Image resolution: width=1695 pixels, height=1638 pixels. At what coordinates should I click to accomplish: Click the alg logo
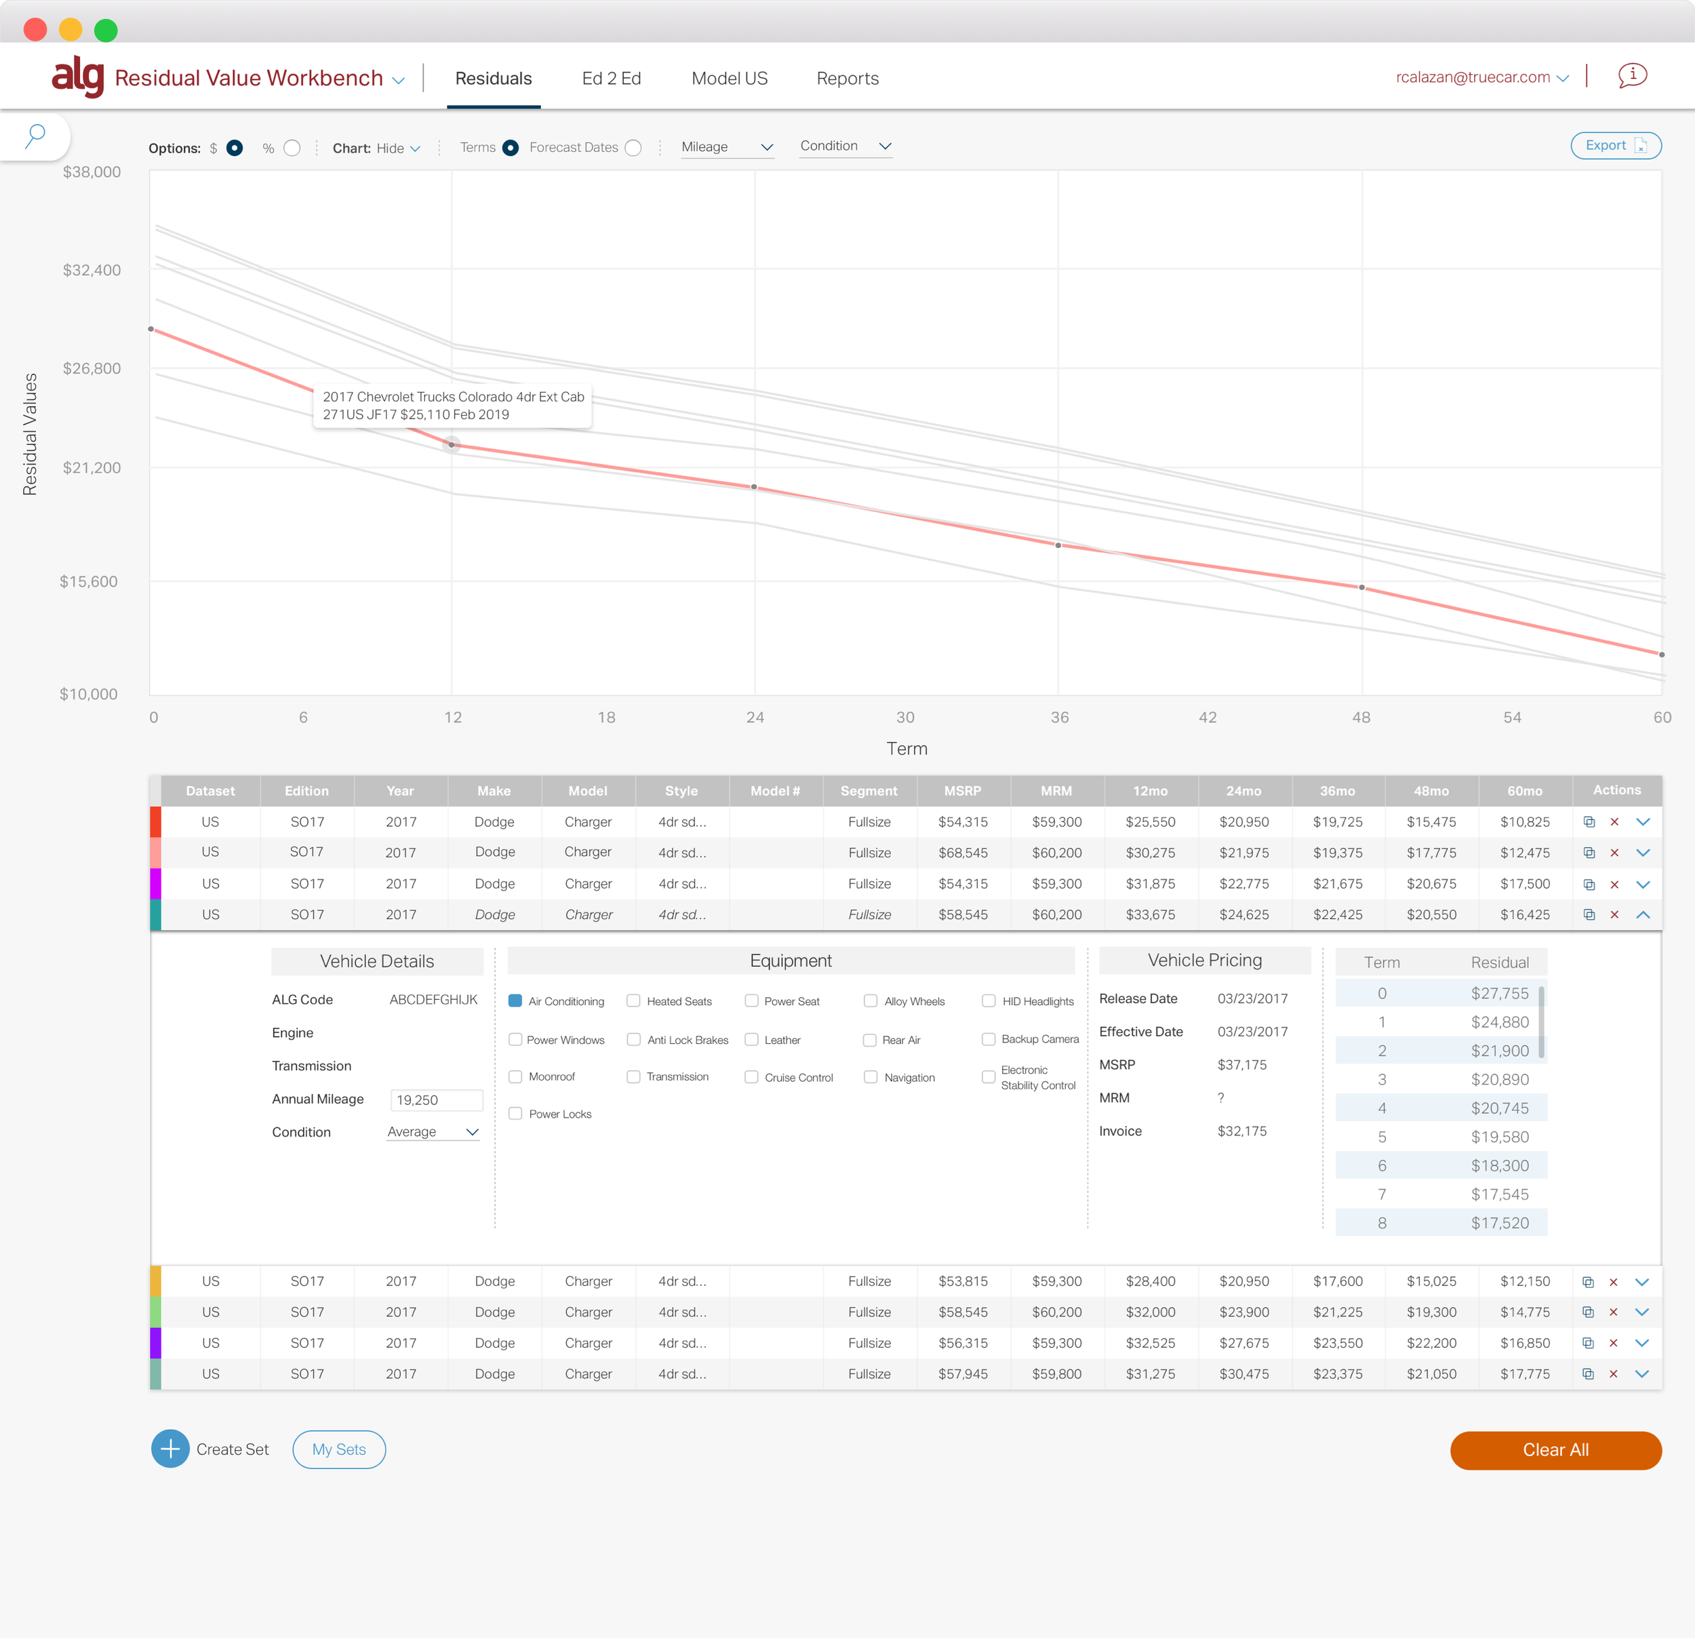[x=78, y=76]
